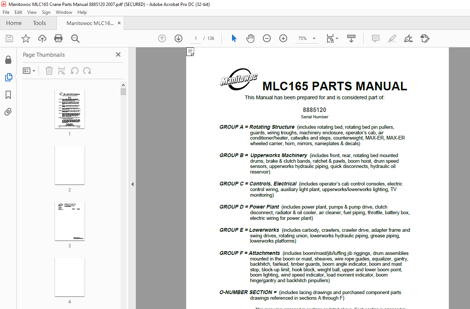Close the Manitowoc document tab
The image size is (470, 309).
point(119,23)
